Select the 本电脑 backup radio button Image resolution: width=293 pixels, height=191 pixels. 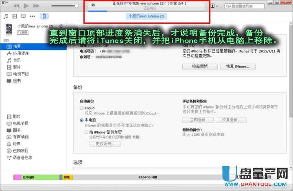(x=81, y=120)
